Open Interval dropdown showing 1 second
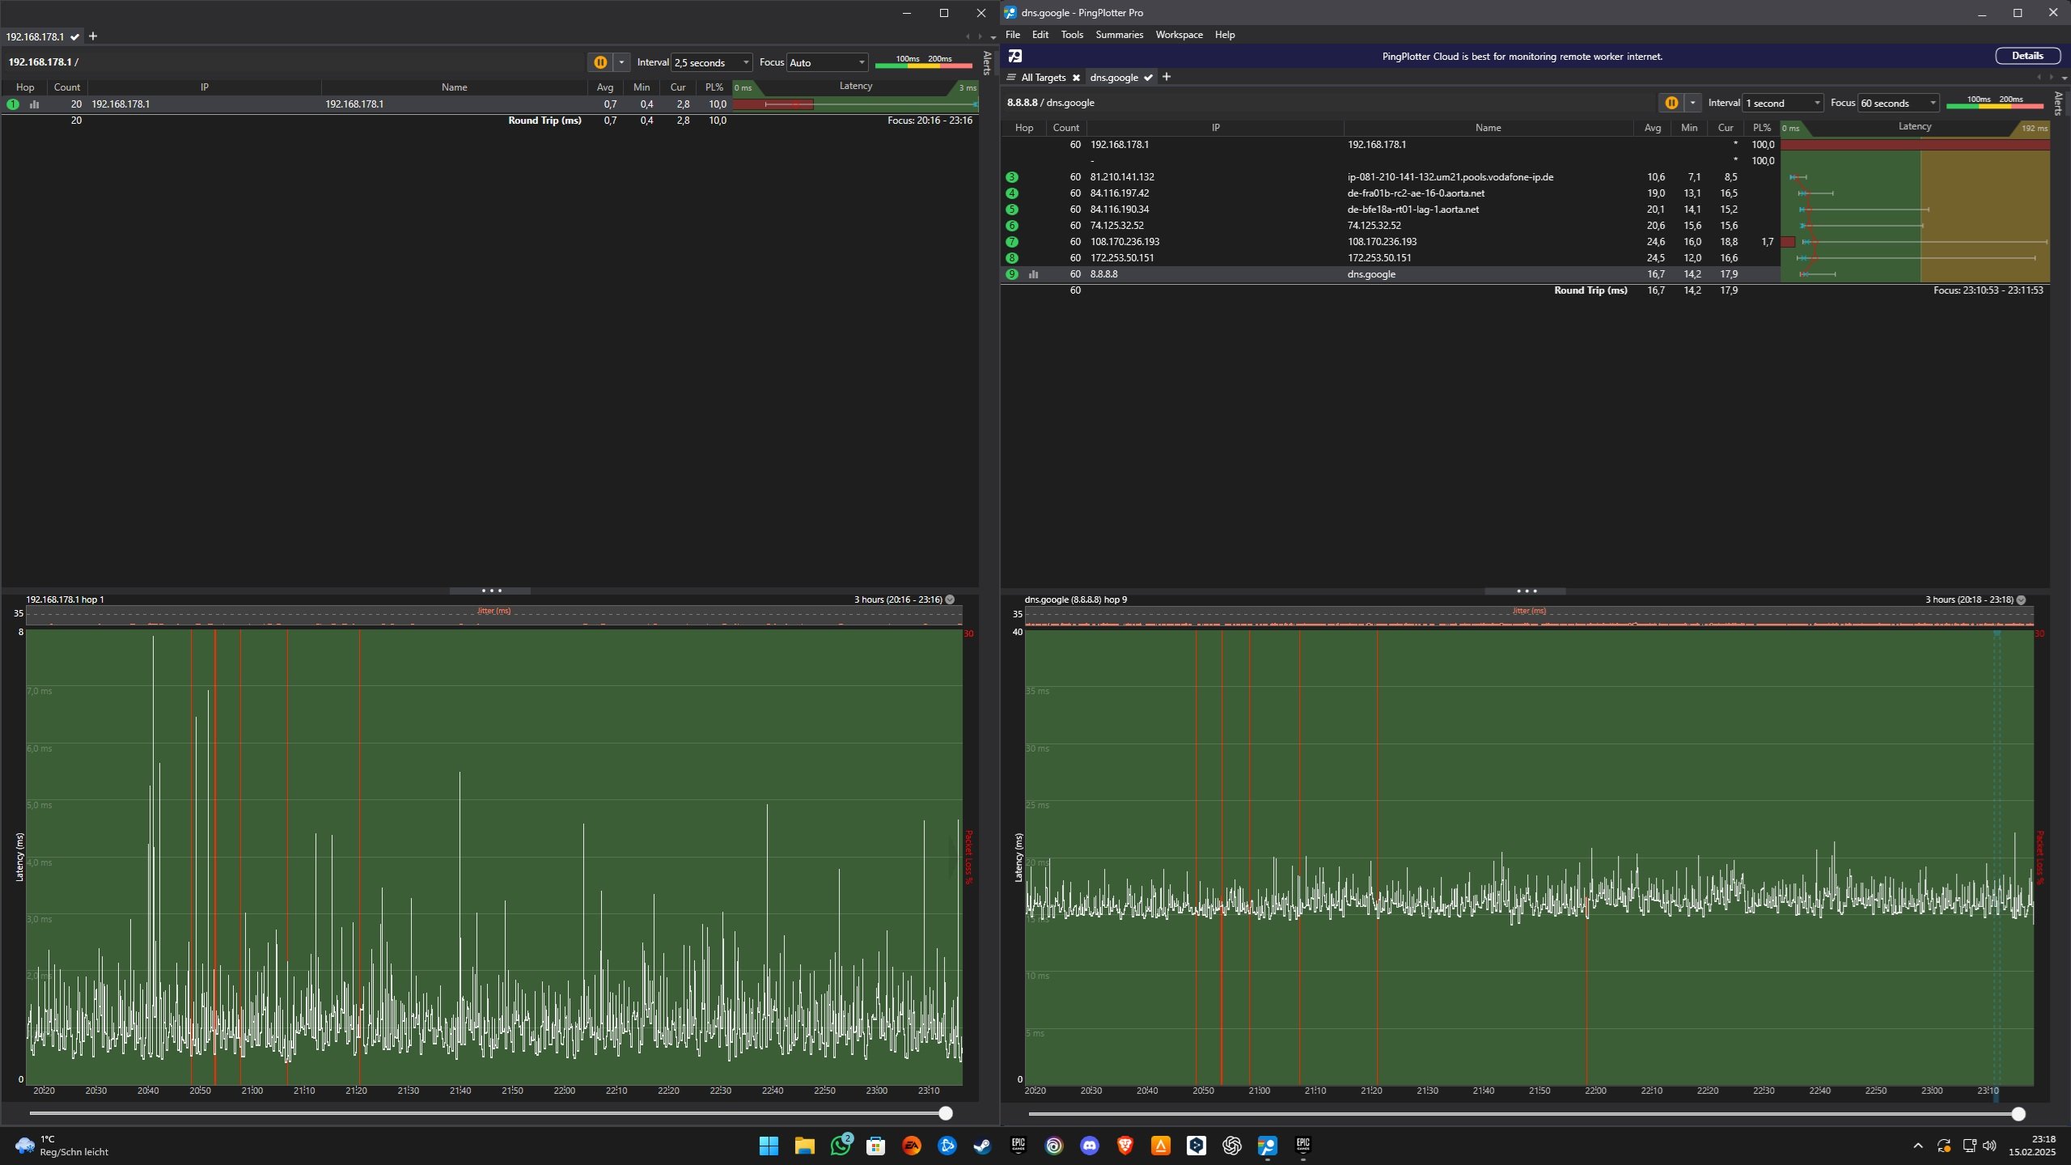Image resolution: width=2071 pixels, height=1165 pixels. tap(1782, 103)
